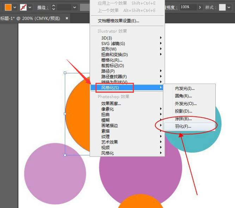Open the 素描 submenu
Image resolution: width=235 pixels, height=208 pixels.
(128, 131)
